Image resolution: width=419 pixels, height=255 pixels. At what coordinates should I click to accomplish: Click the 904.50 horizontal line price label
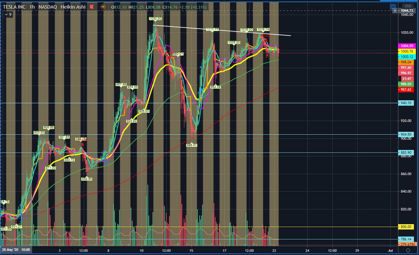(405, 134)
